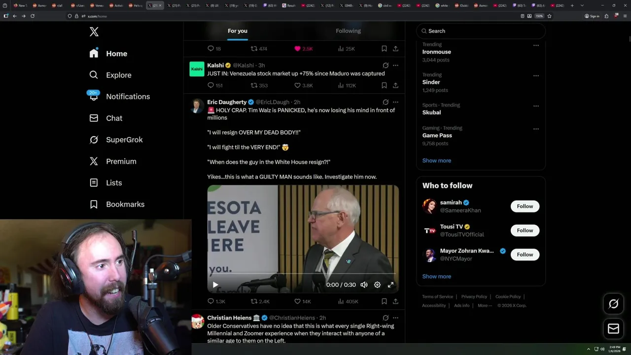Open more options for Game Pass trend
The height and width of the screenshot is (355, 631).
coord(536,129)
